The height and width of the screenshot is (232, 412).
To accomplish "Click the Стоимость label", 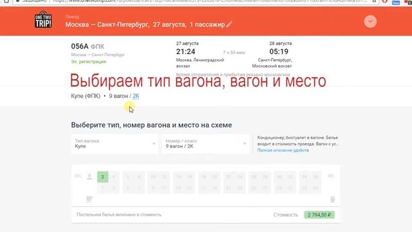I will tap(286, 215).
